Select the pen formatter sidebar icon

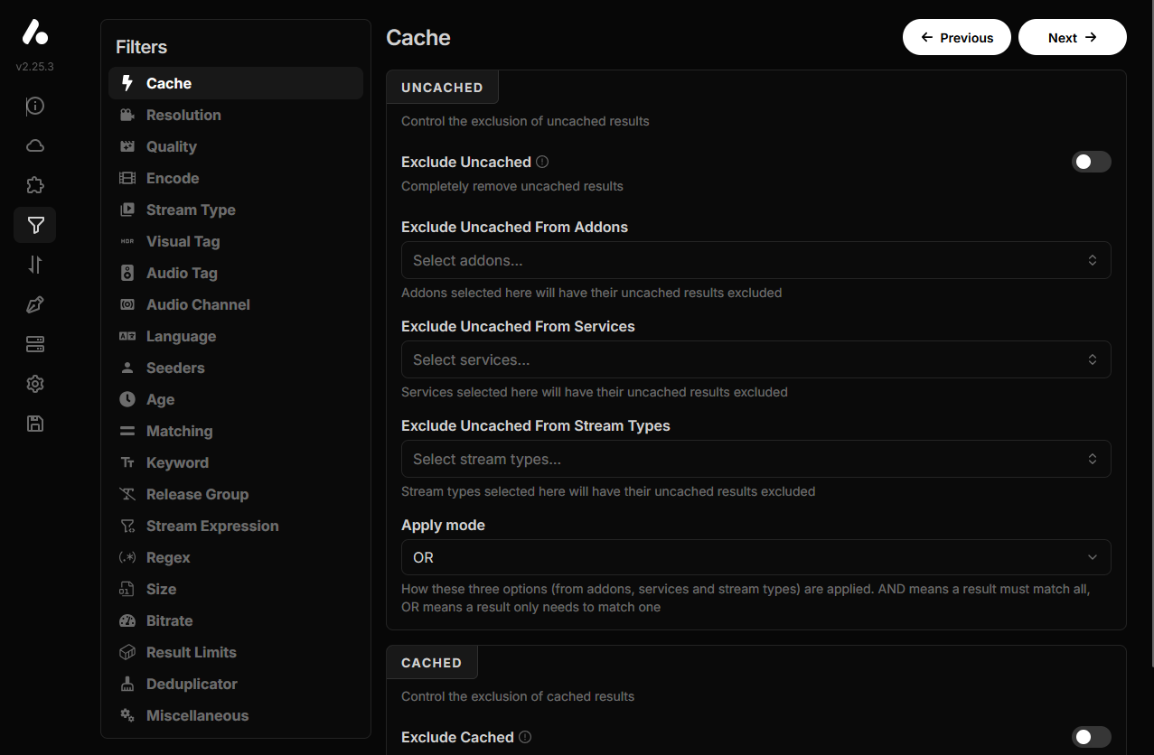[34, 304]
